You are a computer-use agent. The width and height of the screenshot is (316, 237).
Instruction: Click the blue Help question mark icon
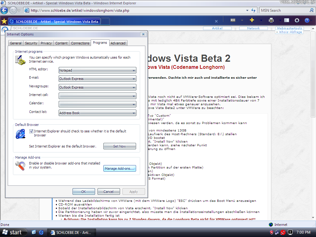[x=307, y=20]
